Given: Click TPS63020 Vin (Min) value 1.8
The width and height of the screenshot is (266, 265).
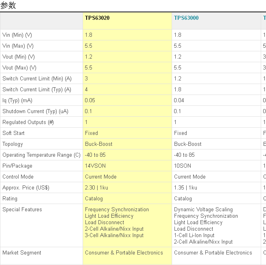Looking at the screenshot, I should 89,35.
